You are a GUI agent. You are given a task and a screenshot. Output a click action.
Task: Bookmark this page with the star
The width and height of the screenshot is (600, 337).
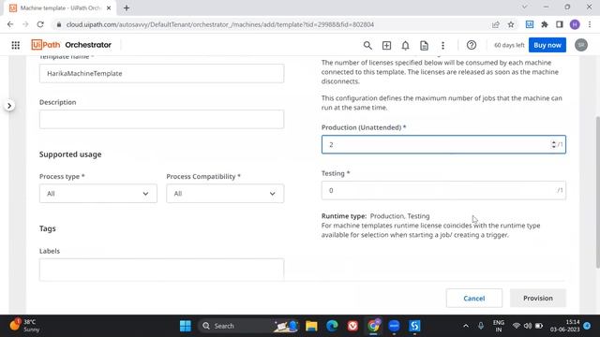point(511,24)
